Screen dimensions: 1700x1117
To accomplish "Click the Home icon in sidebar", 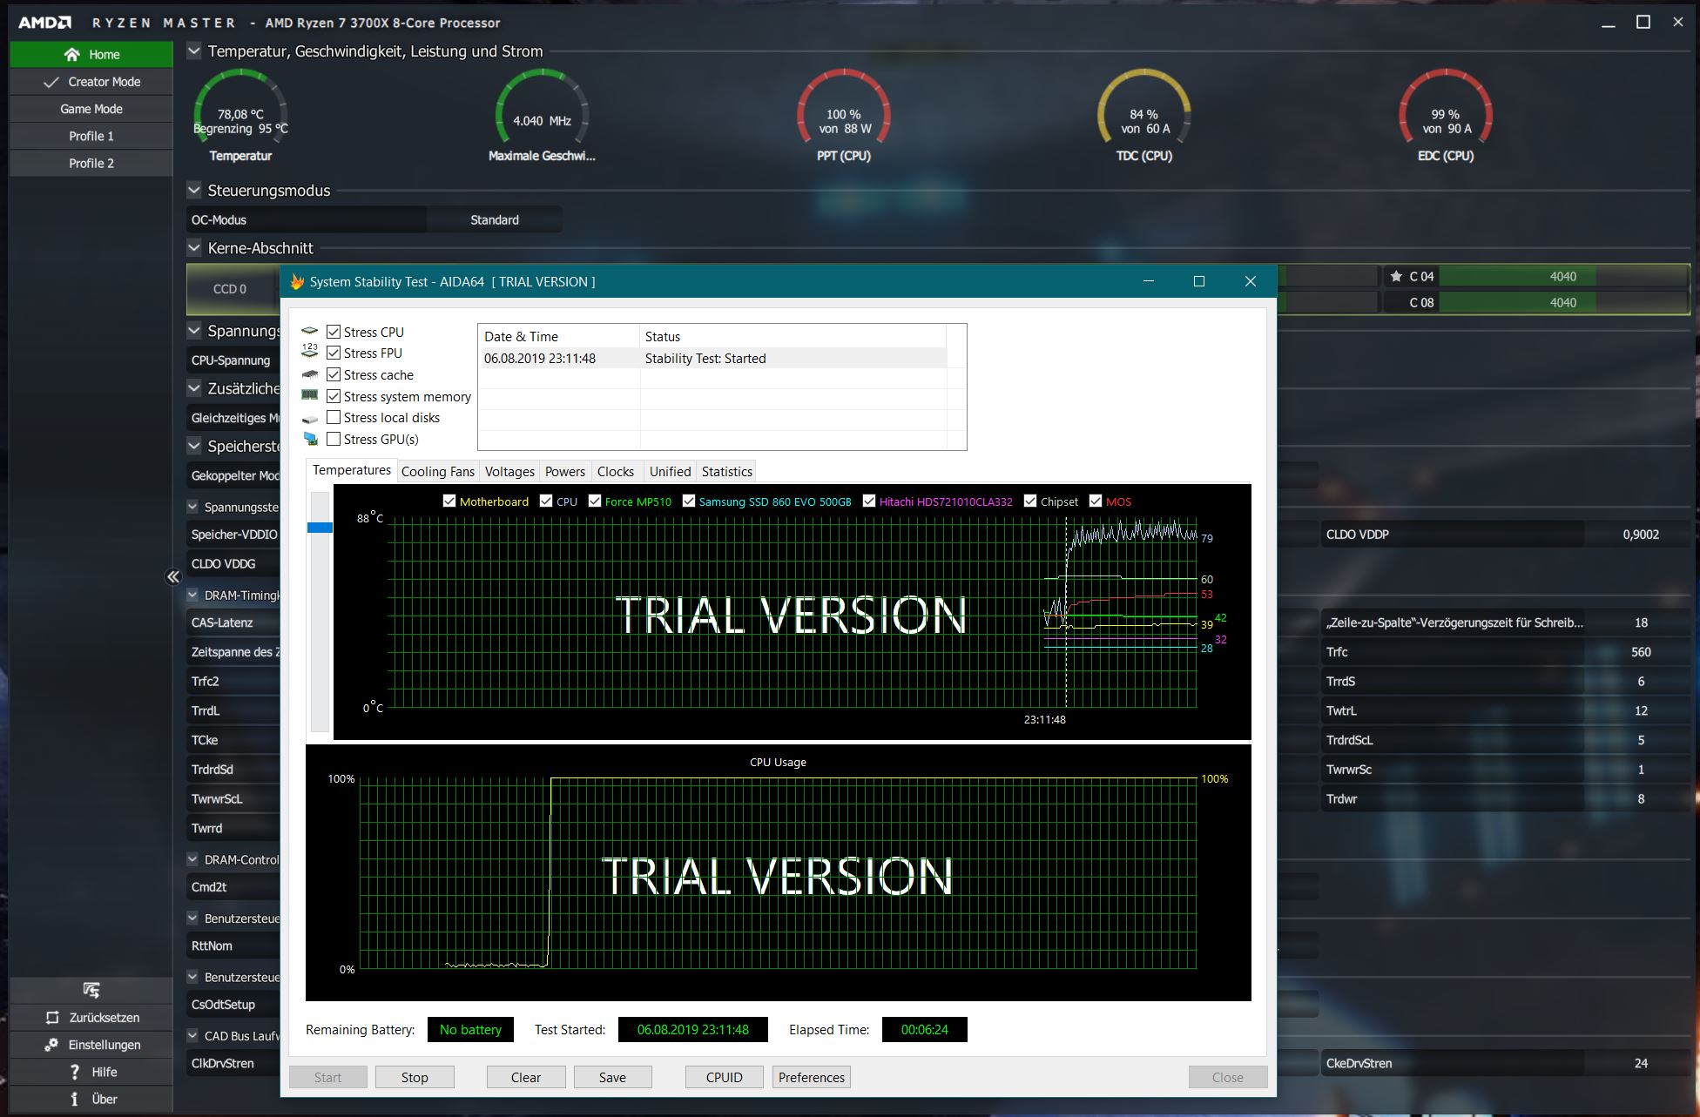I will coord(71,55).
